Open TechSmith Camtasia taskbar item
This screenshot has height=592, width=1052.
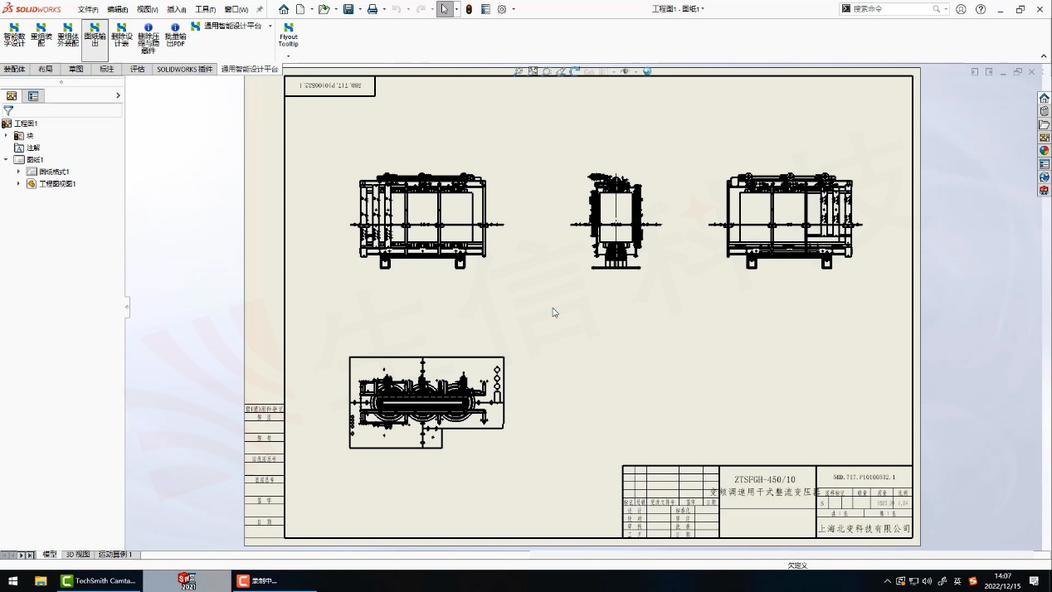pos(100,581)
